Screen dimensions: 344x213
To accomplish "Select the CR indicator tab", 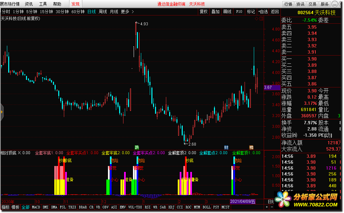I will click(x=92, y=207).
